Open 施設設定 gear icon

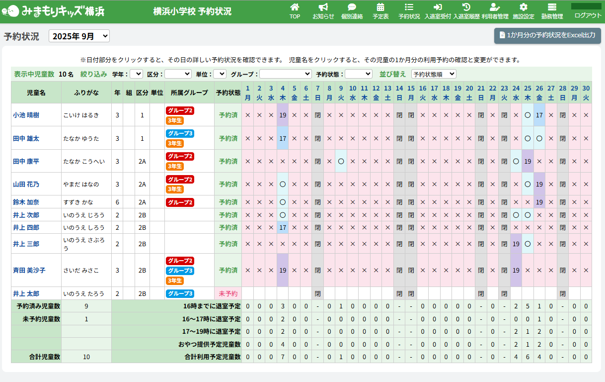pyautogui.click(x=523, y=7)
